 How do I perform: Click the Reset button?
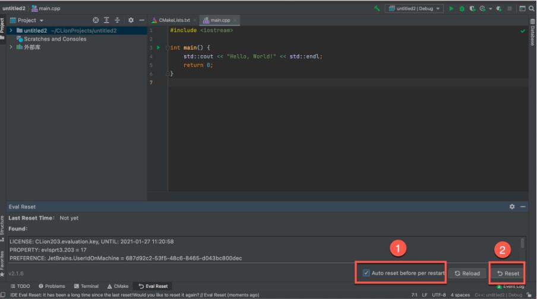[508, 273]
